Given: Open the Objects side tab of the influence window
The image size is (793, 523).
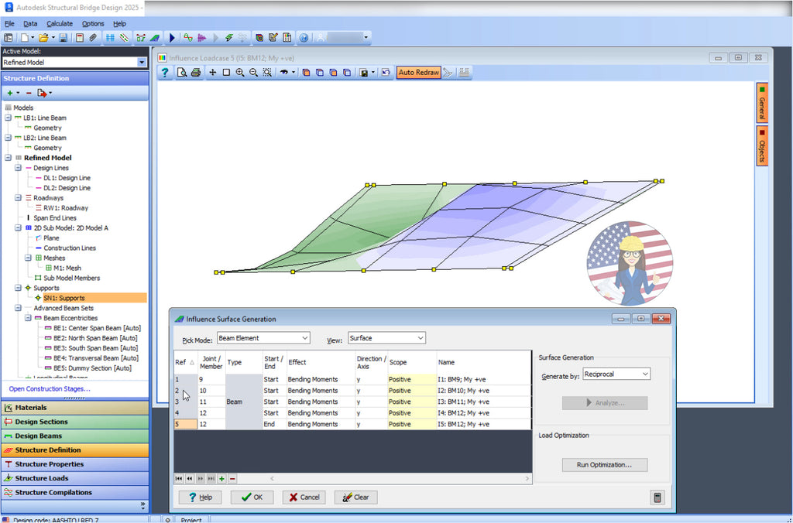Looking at the screenshot, I should 762,144.
